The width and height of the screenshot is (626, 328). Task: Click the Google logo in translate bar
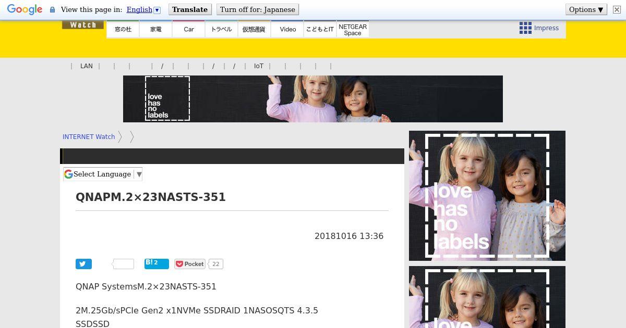[x=25, y=9]
